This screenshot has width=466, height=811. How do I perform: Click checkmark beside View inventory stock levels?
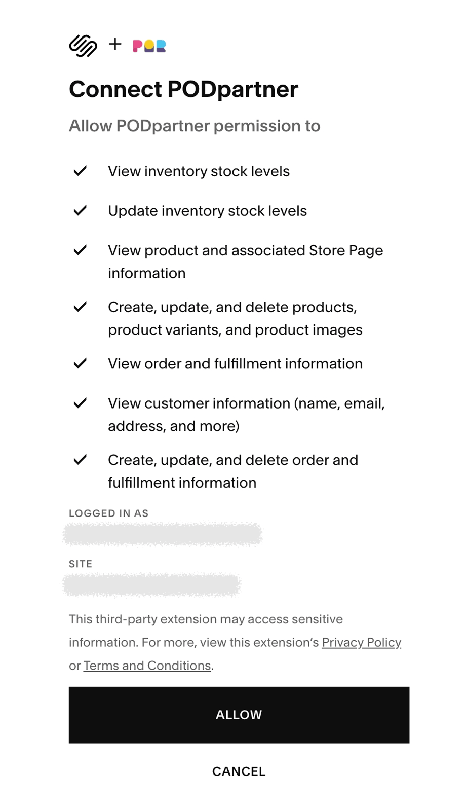click(x=80, y=171)
